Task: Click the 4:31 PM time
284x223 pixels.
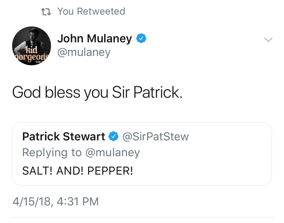Action: click(77, 201)
